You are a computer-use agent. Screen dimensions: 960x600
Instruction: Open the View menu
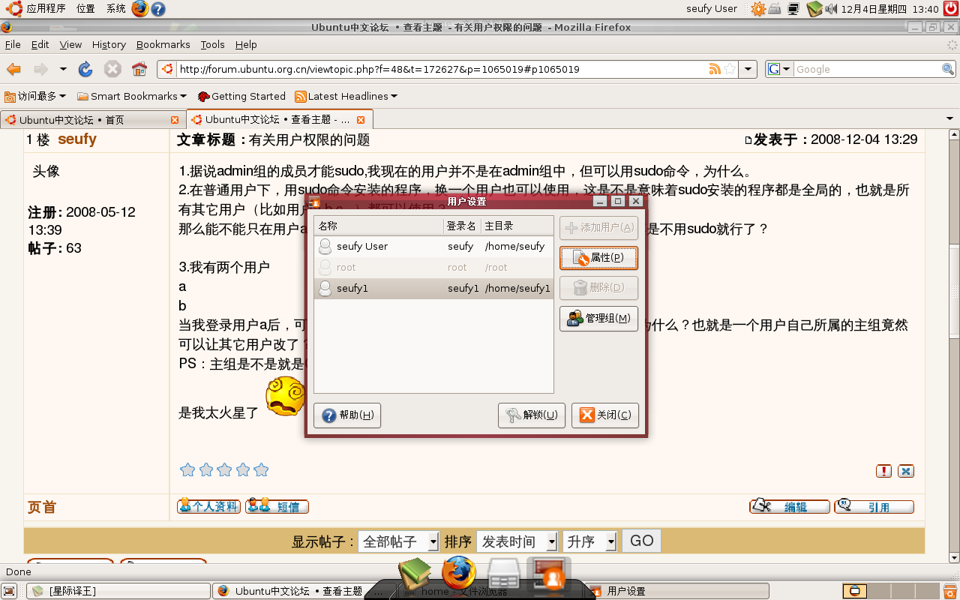pos(70,44)
